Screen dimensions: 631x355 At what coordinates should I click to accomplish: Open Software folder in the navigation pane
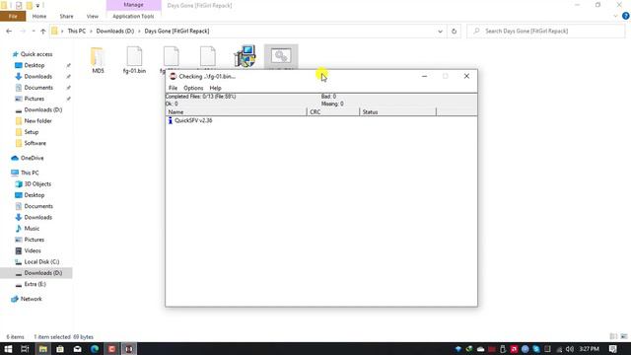click(35, 143)
